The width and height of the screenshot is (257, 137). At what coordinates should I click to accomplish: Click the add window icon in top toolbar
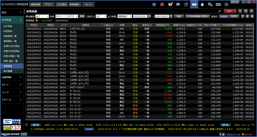(186, 4)
